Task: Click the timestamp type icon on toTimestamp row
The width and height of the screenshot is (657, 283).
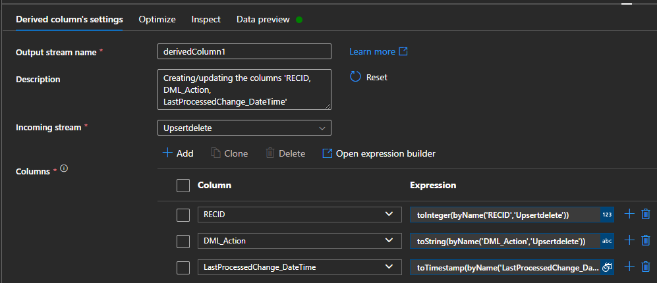Action: [607, 267]
